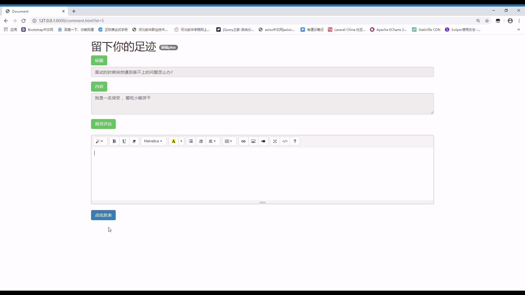
Task: Insert a video in editor
Action: pos(263,141)
